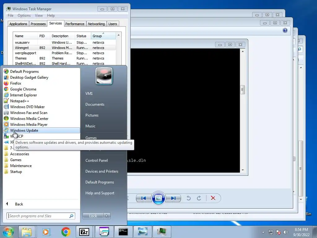Launch Google Chrome from the Start menu list
The height and width of the screenshot is (238, 317).
click(x=23, y=89)
